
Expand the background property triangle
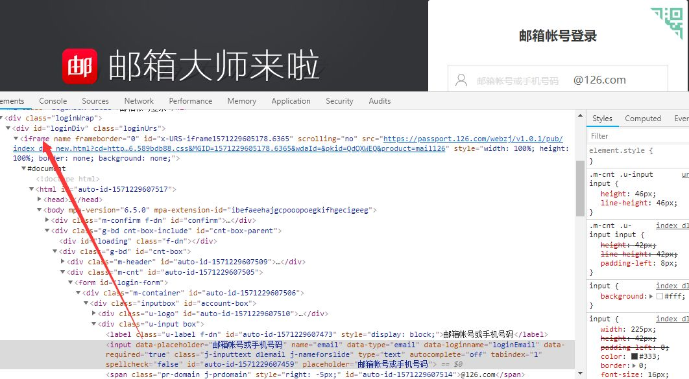tap(651, 297)
